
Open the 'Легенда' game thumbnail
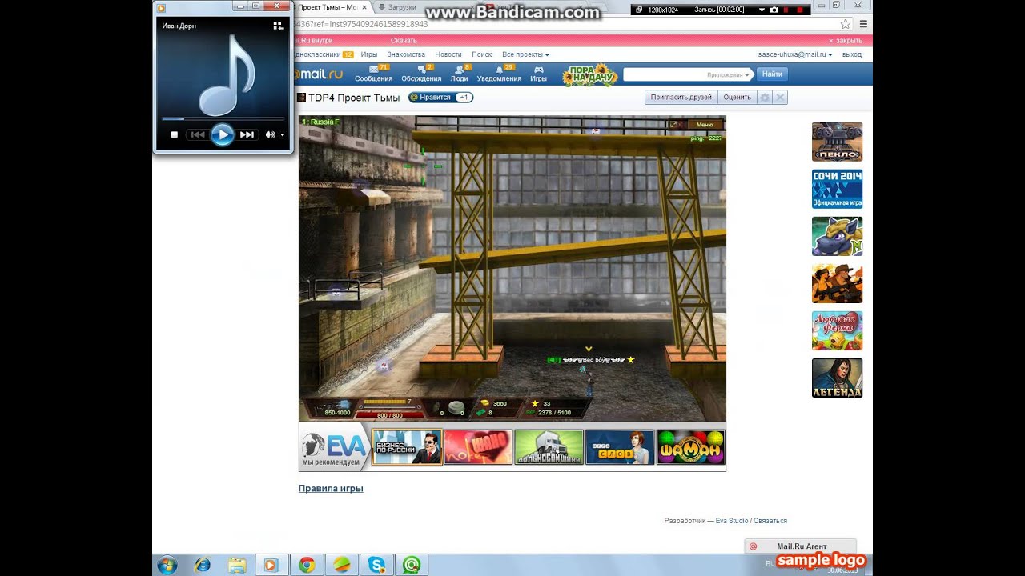pyautogui.click(x=837, y=378)
